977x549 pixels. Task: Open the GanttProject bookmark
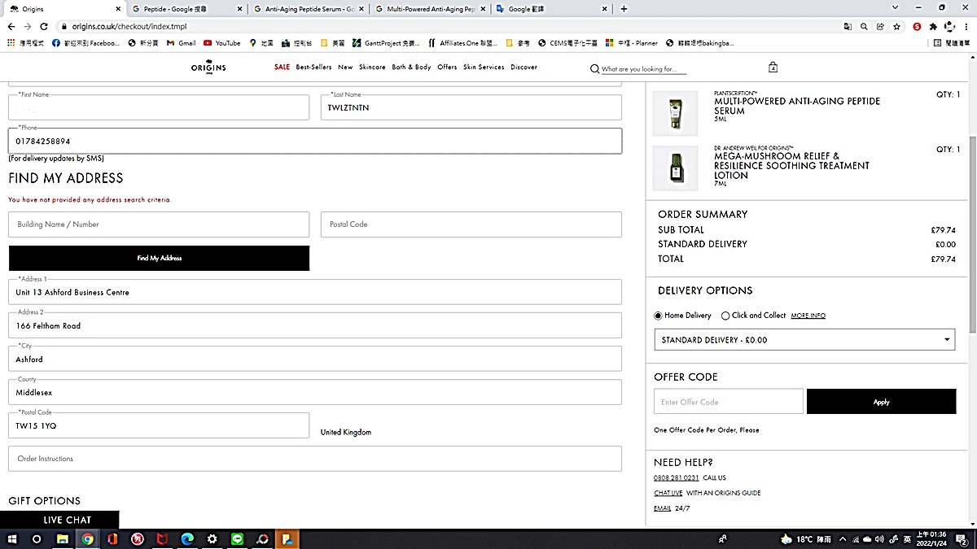(x=385, y=43)
